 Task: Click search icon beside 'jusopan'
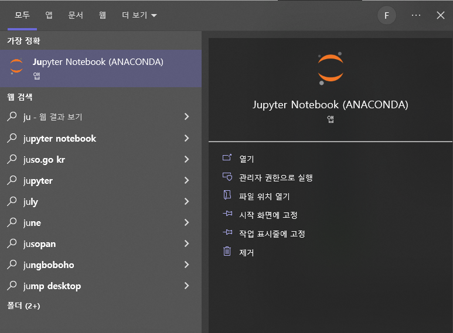(x=12, y=243)
